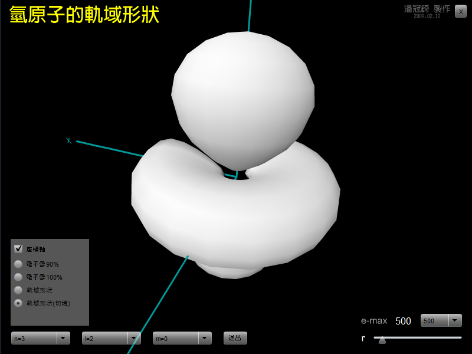Select the 電子雲100% radio option

click(x=18, y=277)
